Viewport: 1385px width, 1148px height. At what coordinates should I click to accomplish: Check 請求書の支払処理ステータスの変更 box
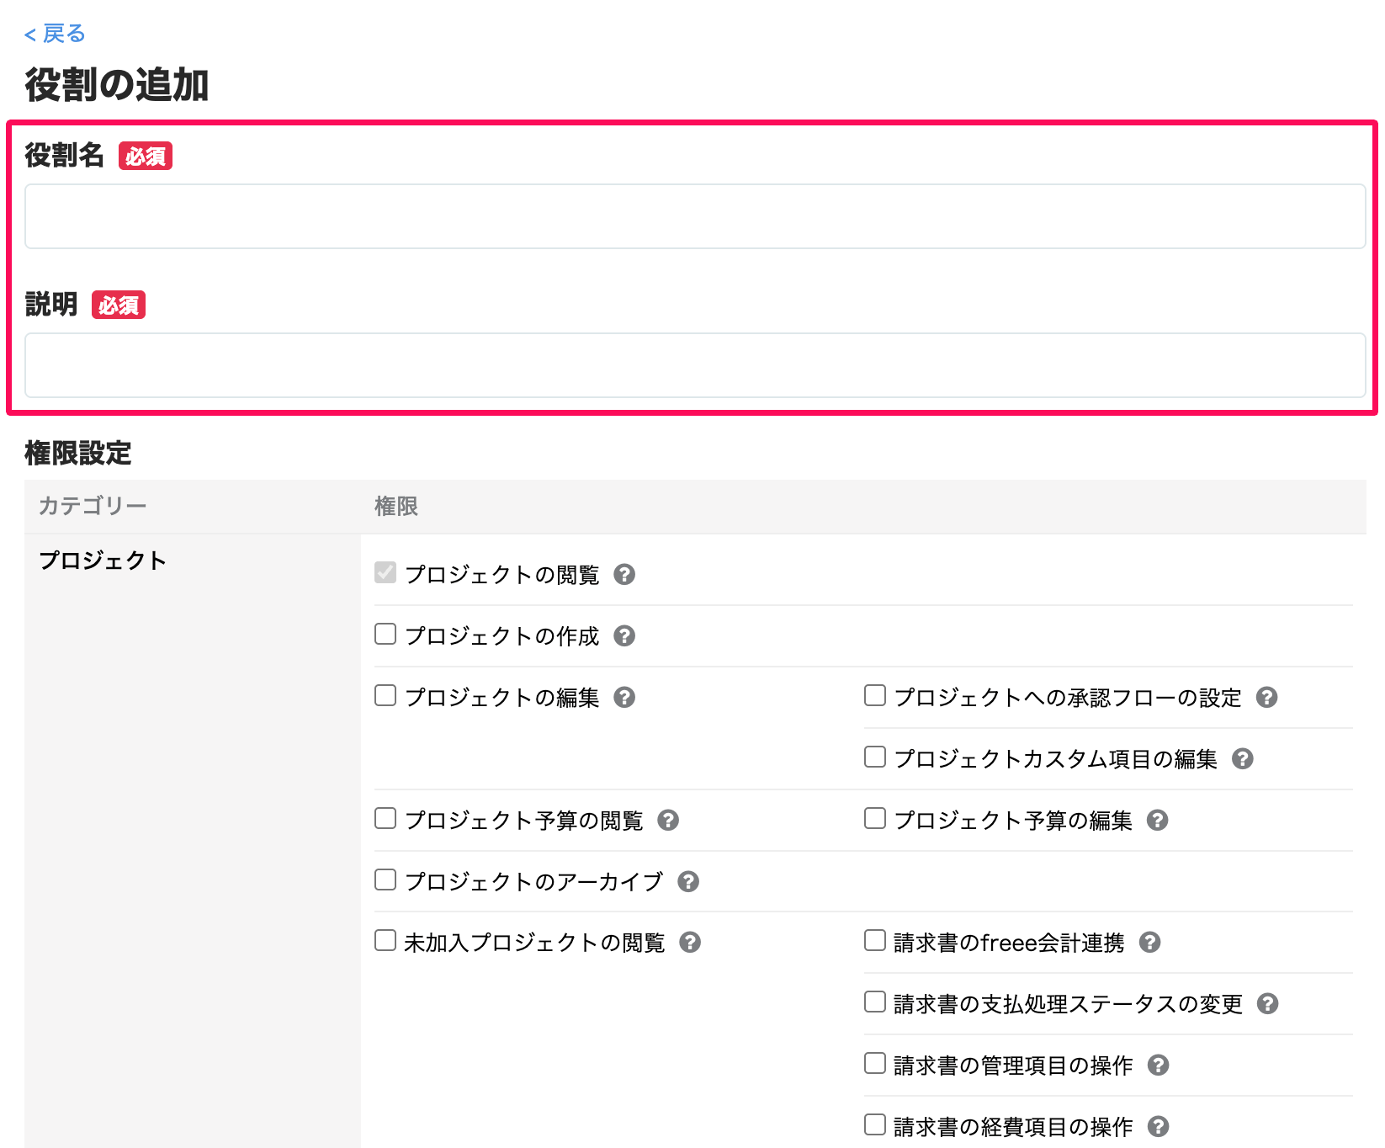pyautogui.click(x=875, y=1002)
